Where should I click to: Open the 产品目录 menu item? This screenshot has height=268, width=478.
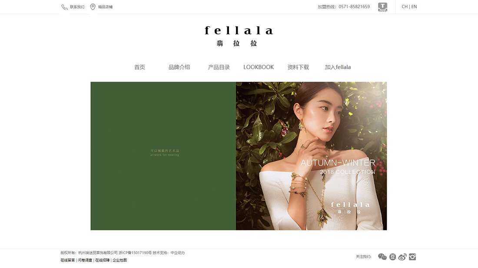(x=219, y=67)
